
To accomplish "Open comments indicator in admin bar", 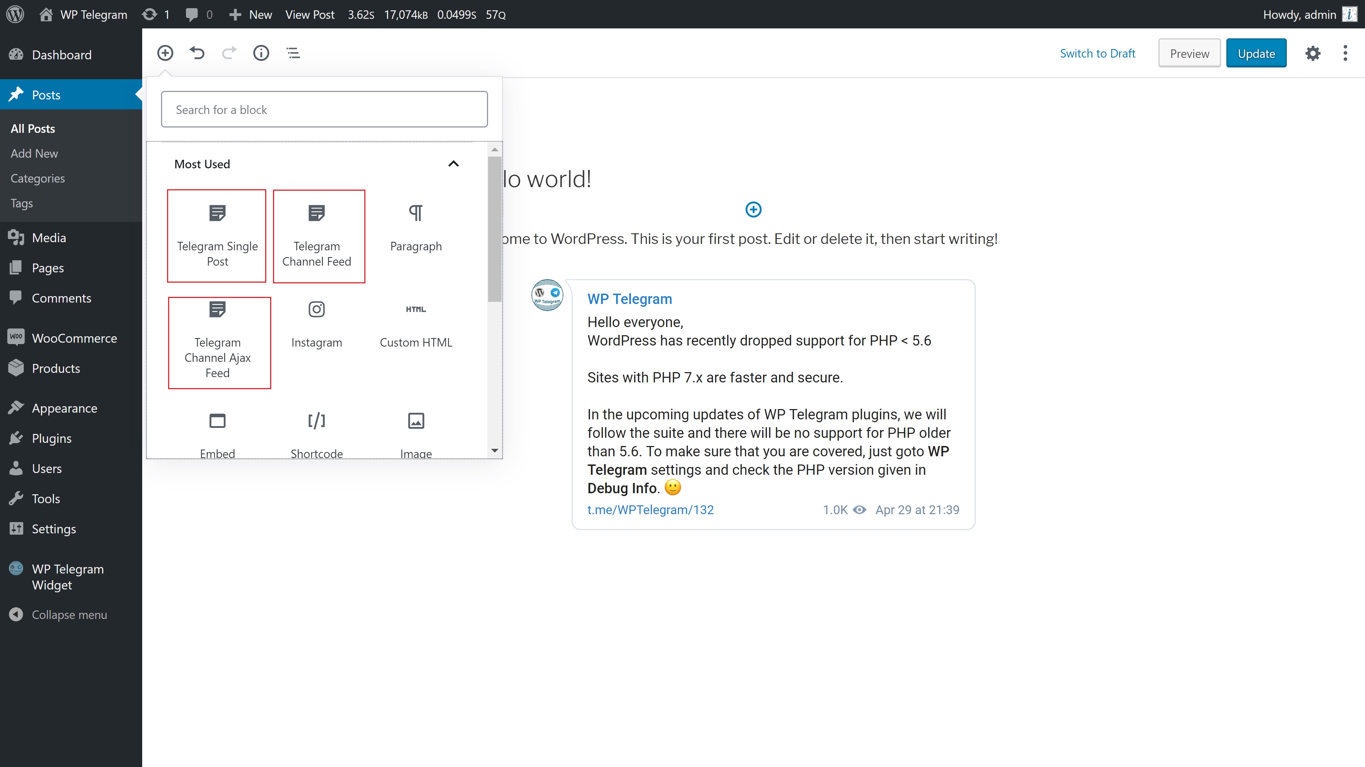I will (199, 14).
